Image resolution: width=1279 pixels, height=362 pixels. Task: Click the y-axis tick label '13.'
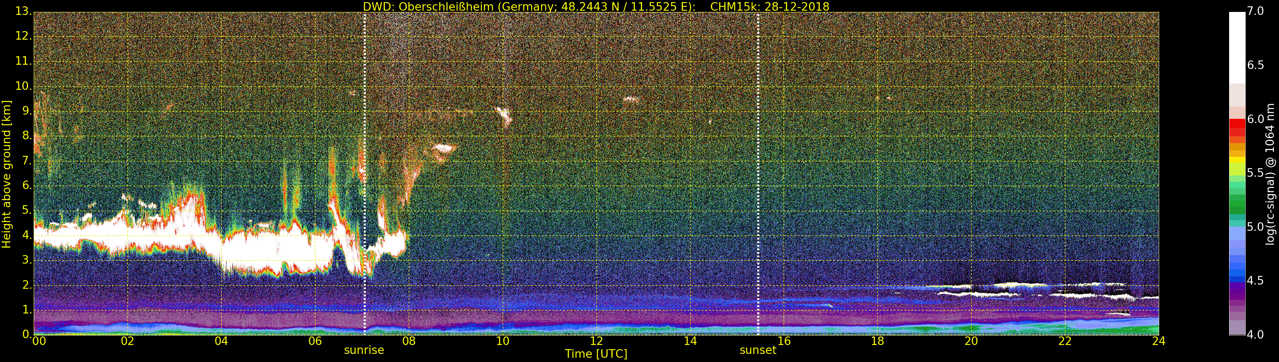(x=23, y=11)
